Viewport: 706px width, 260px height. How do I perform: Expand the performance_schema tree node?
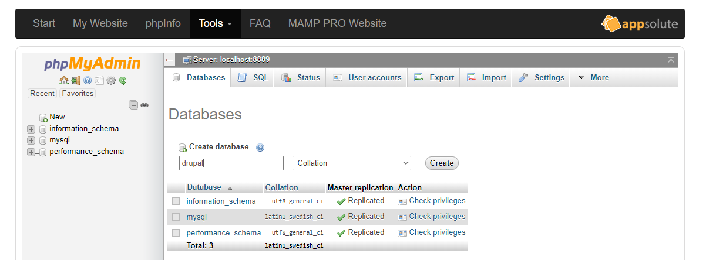(x=31, y=152)
